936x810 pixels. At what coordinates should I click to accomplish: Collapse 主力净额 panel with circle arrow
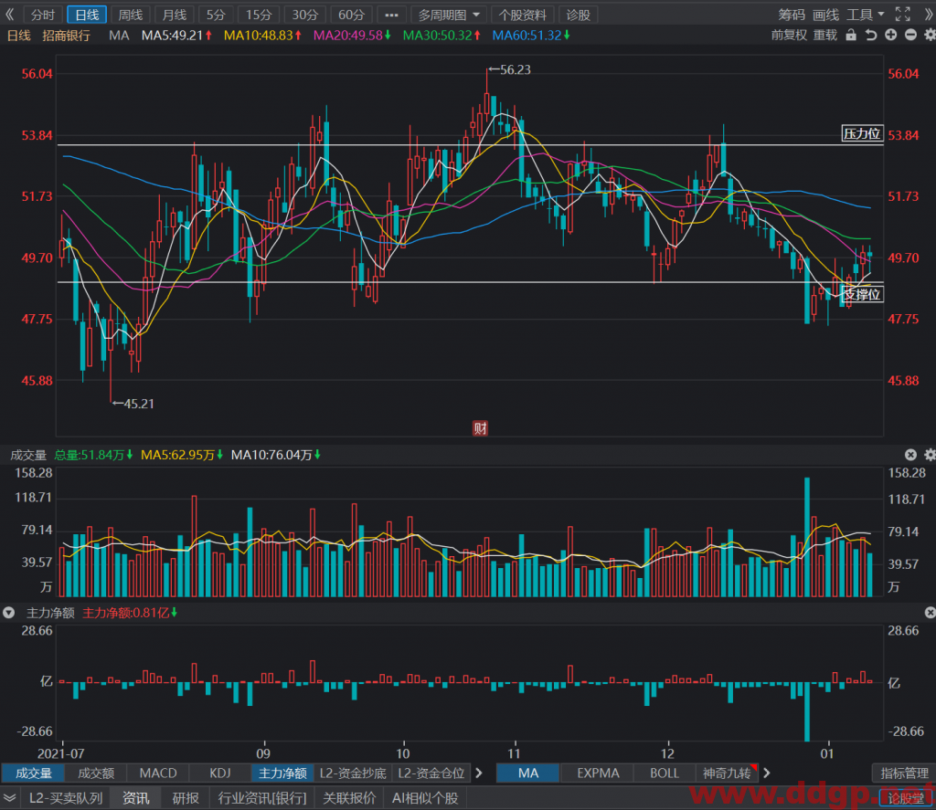[x=8, y=613]
